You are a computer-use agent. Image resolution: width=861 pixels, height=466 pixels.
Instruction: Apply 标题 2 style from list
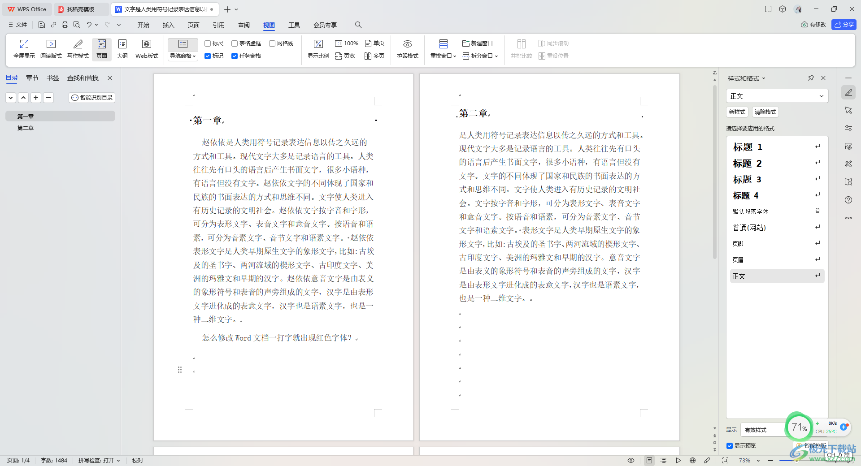[777, 163]
